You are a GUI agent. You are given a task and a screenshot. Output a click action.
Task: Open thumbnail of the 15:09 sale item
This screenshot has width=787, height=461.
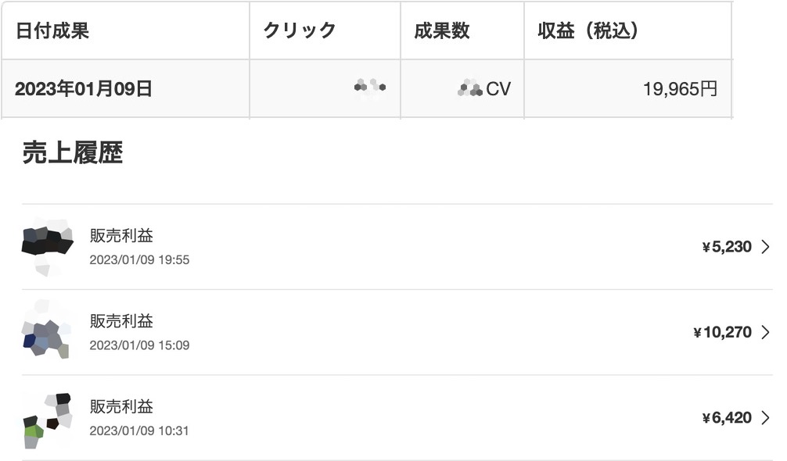46,329
